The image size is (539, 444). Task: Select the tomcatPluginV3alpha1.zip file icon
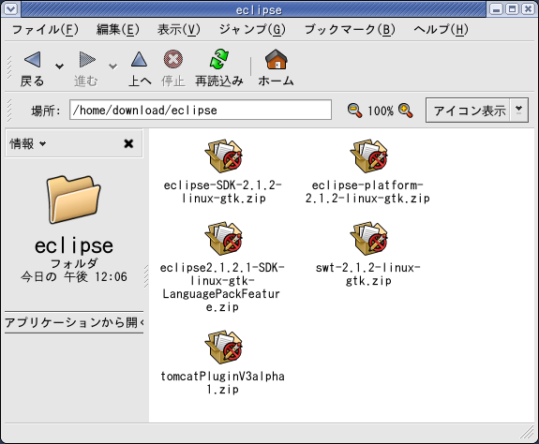pos(224,348)
